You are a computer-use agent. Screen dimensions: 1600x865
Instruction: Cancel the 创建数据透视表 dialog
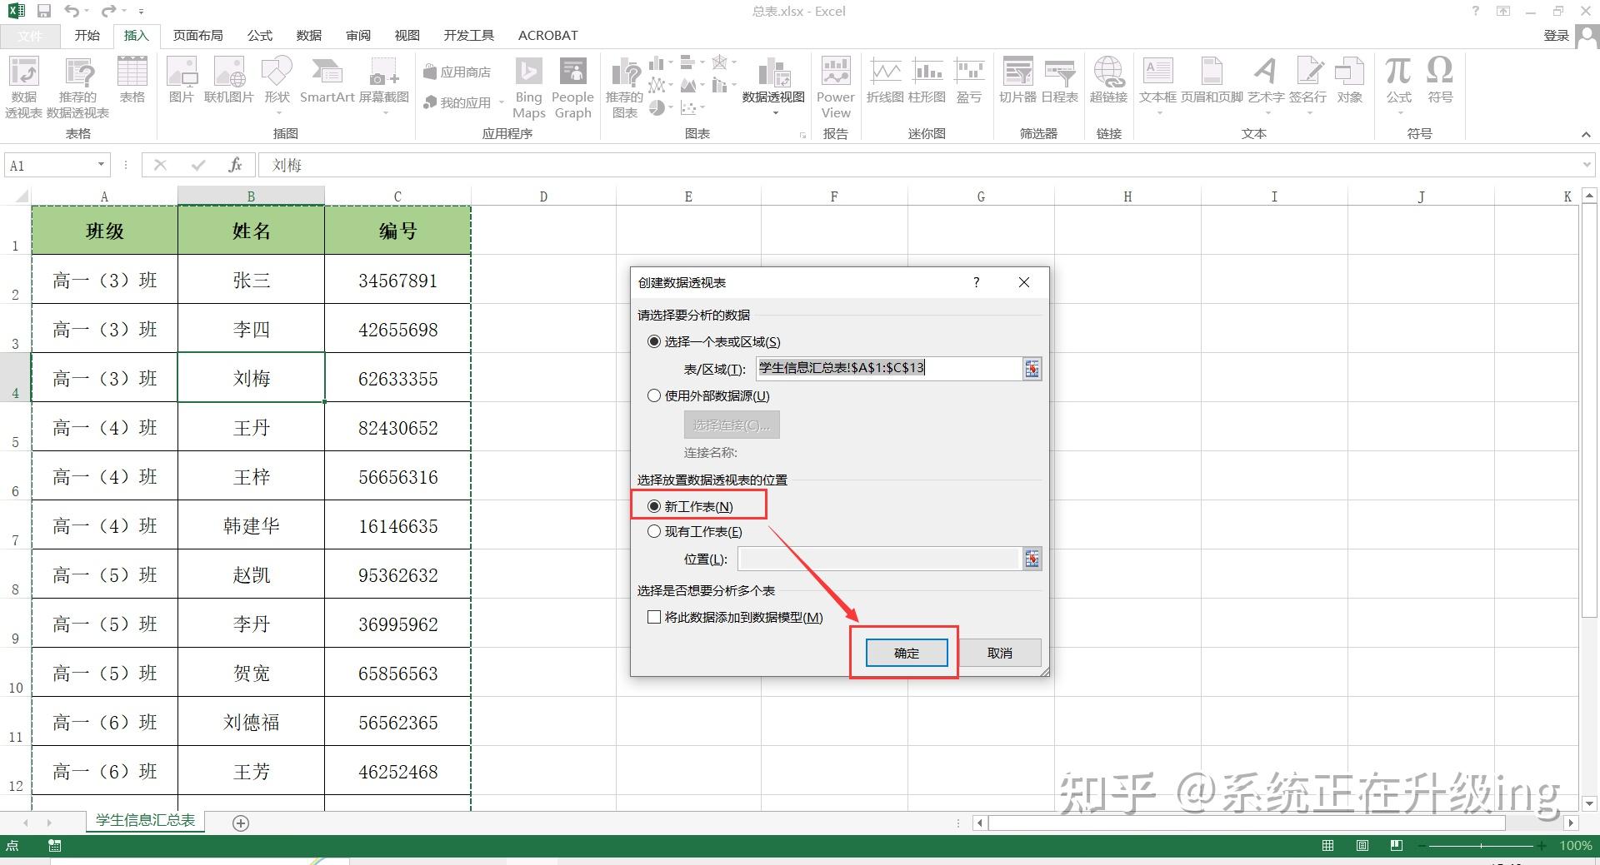(1000, 653)
